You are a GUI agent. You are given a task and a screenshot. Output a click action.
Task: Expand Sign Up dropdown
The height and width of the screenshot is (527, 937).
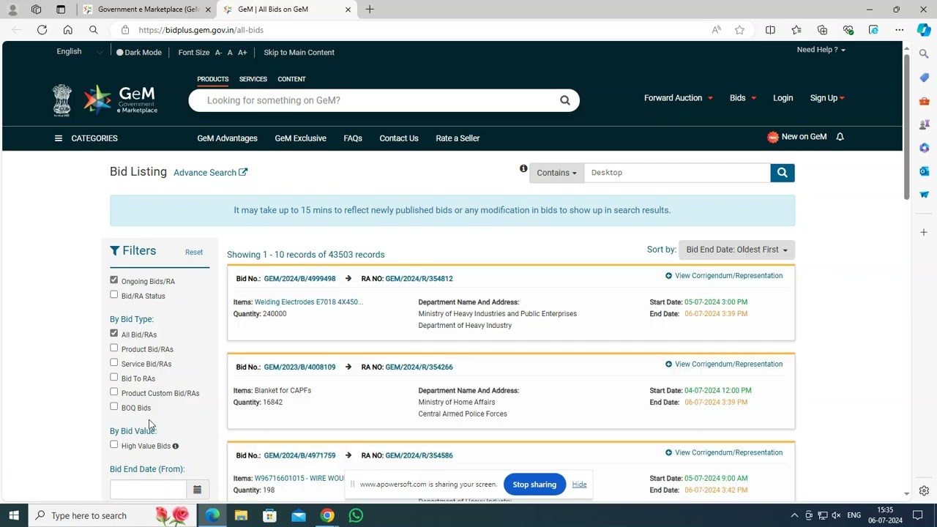(x=827, y=98)
